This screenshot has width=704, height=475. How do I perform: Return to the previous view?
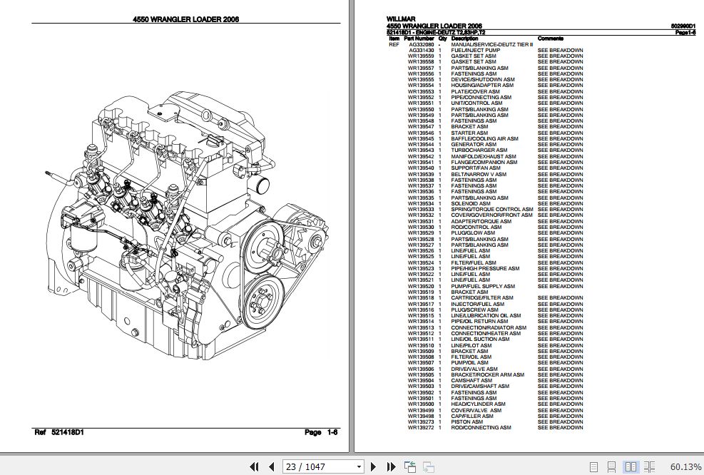pos(409,465)
